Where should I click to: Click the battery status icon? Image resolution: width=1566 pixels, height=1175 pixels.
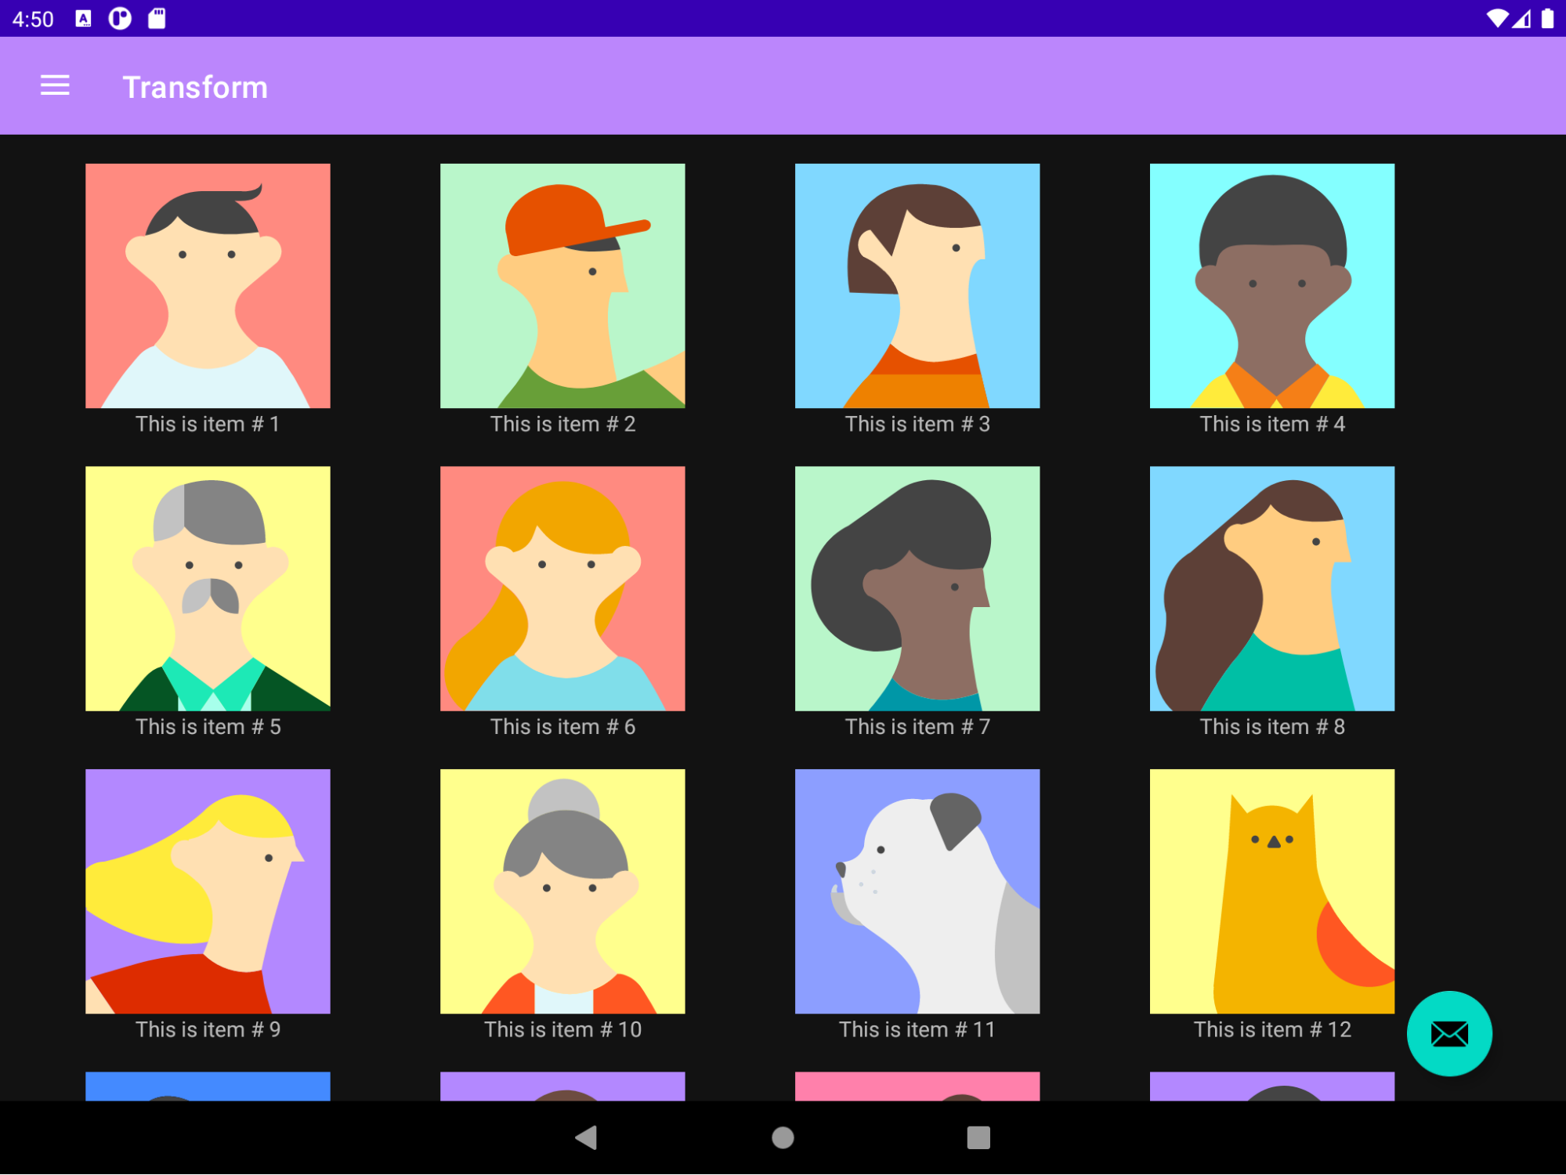click(x=1542, y=17)
